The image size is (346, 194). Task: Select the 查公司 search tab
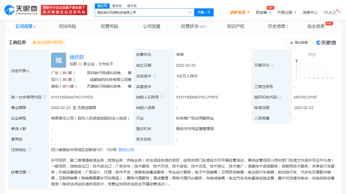102,6
